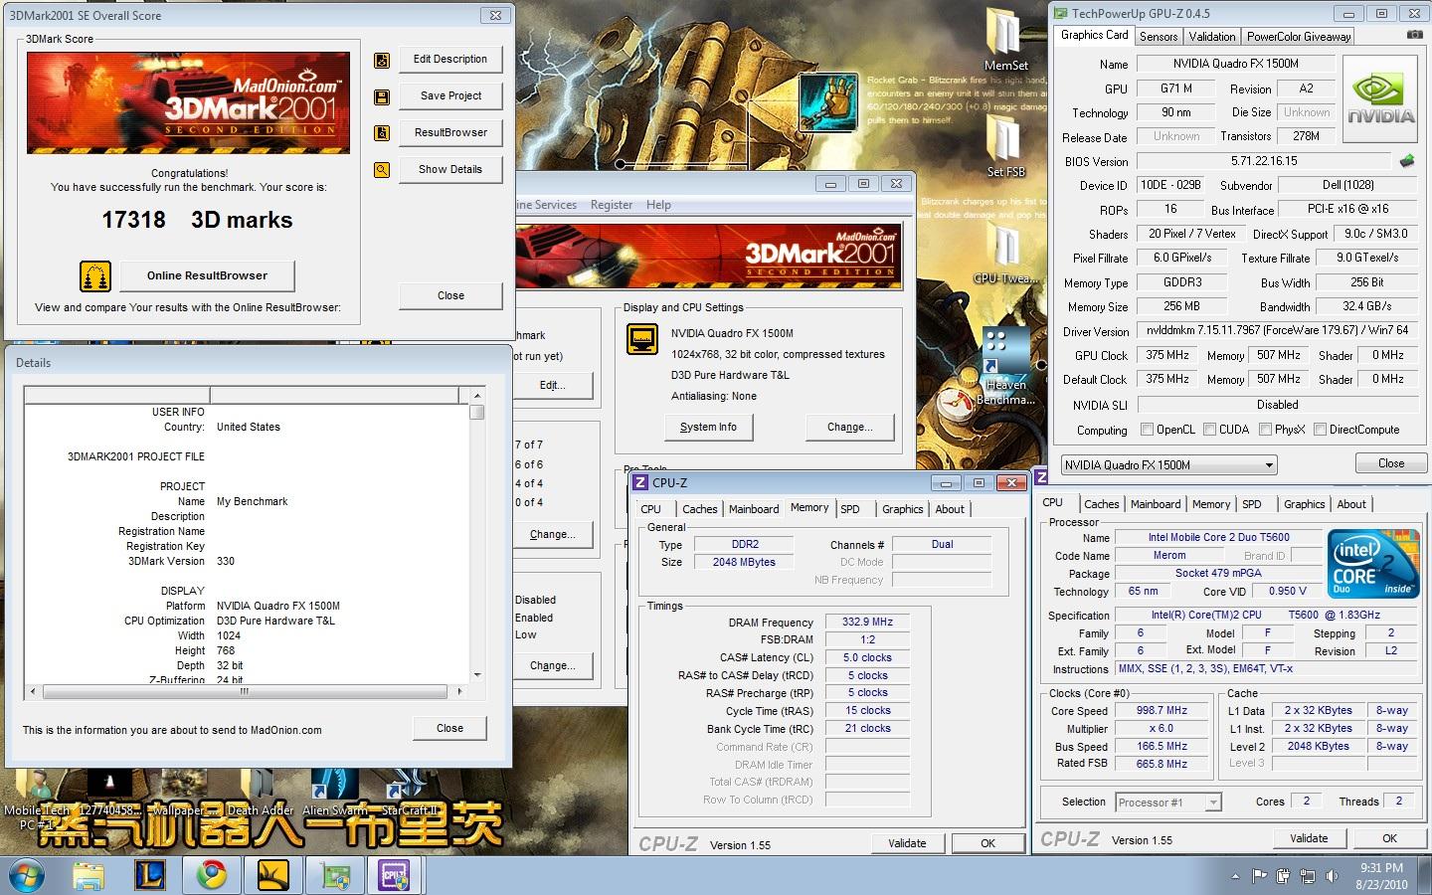Image resolution: width=1432 pixels, height=895 pixels.
Task: Toggle the OpenCL checkbox in GPU-Z
Action: pos(1148,430)
